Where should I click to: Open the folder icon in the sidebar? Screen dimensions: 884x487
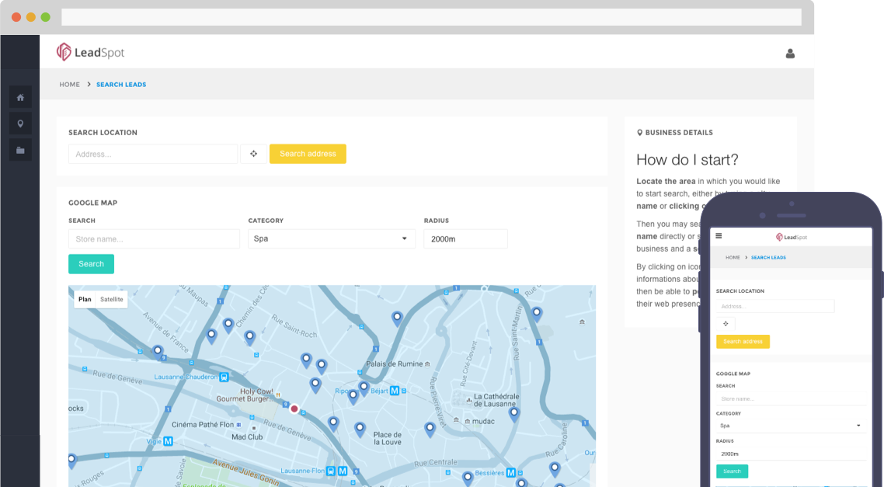pos(20,150)
